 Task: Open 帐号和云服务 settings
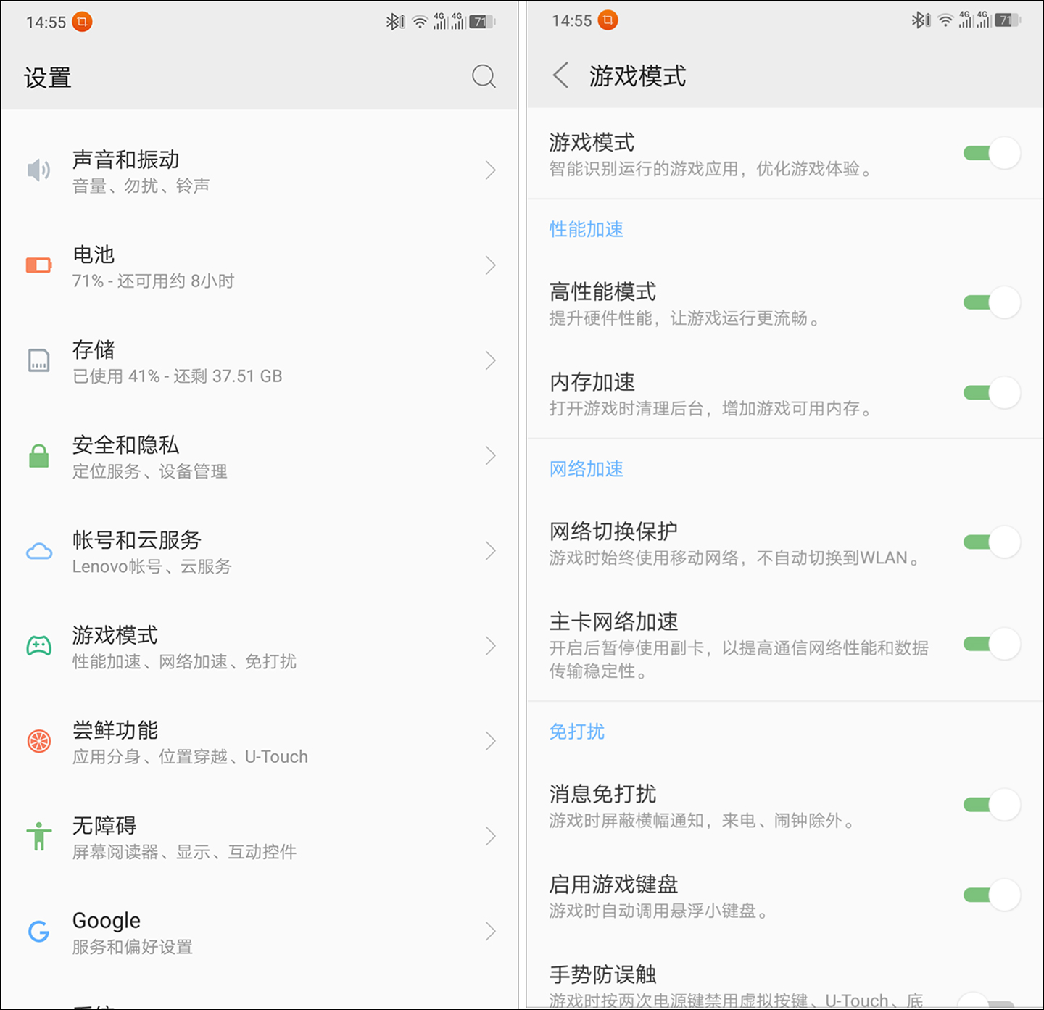[x=259, y=551]
